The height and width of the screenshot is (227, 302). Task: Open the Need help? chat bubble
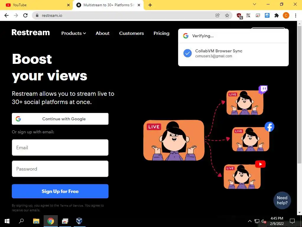(x=282, y=200)
